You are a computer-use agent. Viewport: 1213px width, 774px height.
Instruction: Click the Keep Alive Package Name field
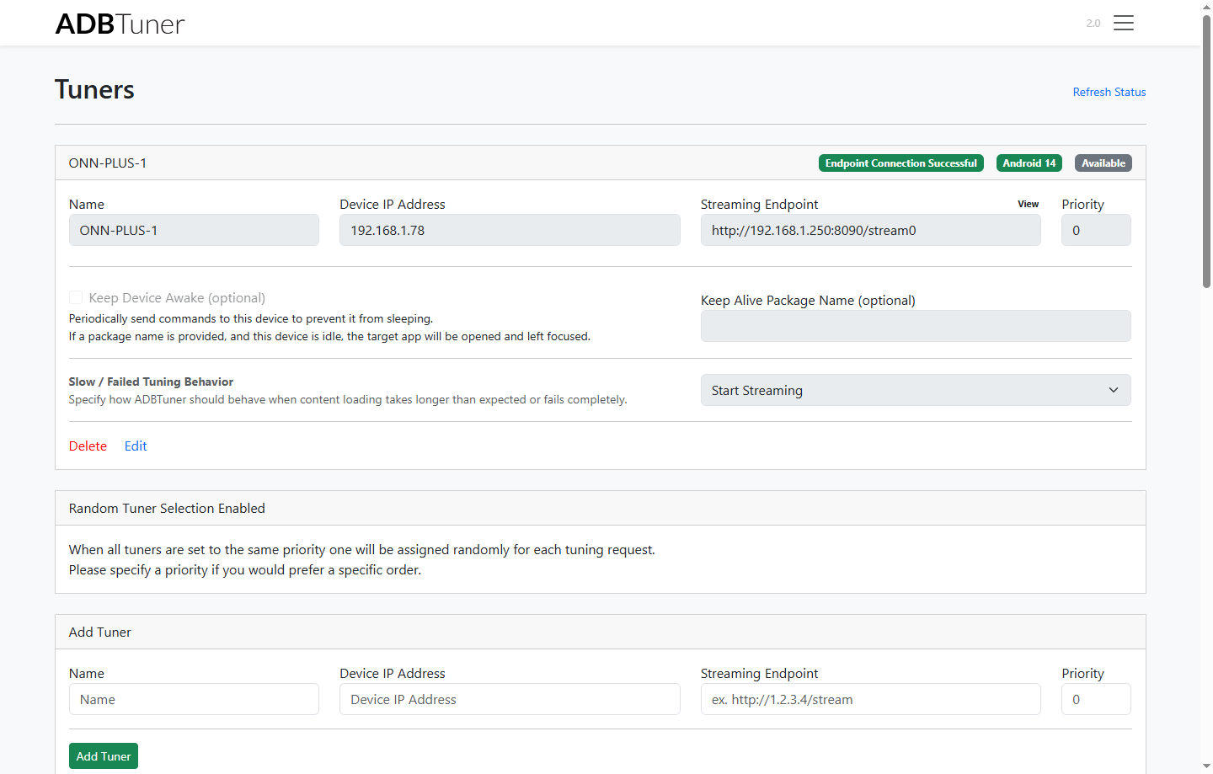click(915, 326)
